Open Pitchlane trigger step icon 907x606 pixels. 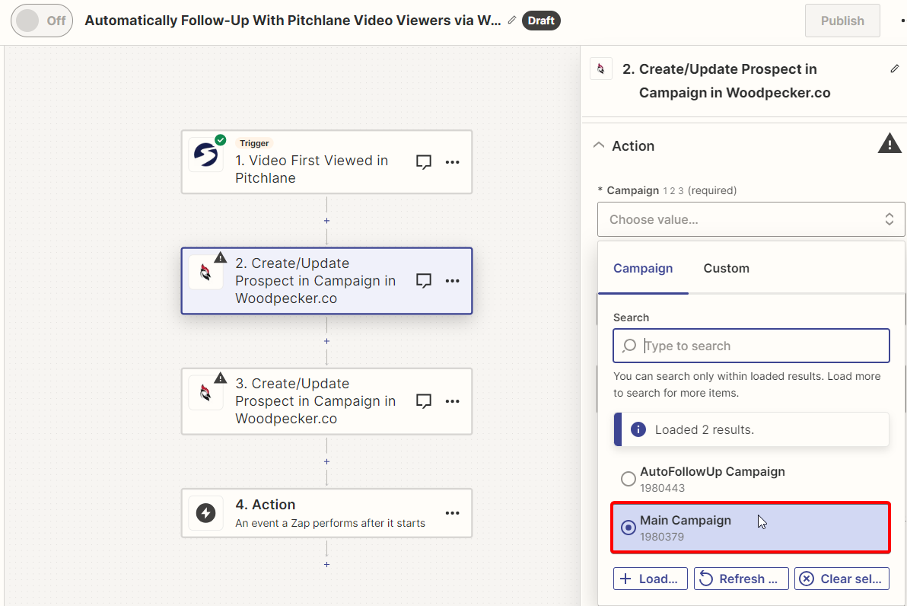[x=206, y=155]
